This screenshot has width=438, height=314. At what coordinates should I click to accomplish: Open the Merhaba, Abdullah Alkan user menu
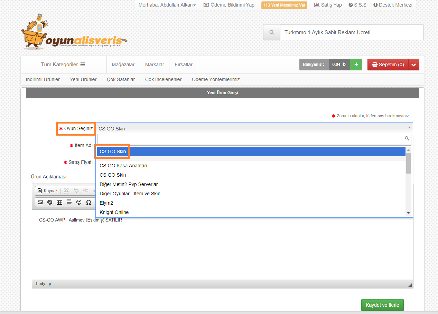tap(167, 5)
